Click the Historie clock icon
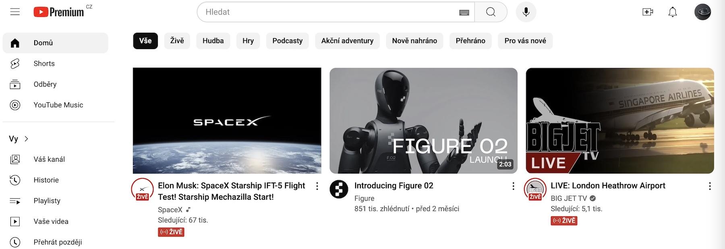This screenshot has height=249, width=725. [15, 180]
